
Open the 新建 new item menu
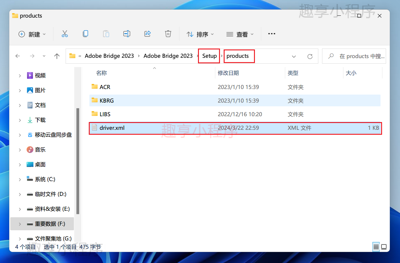[32, 34]
